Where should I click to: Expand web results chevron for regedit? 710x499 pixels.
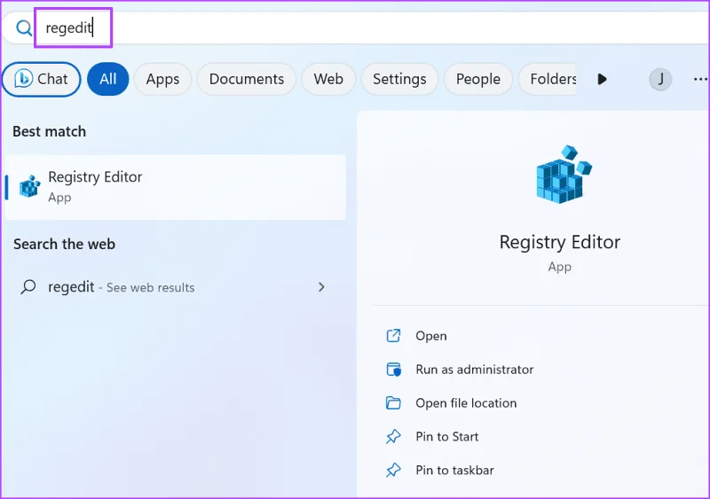pos(321,287)
